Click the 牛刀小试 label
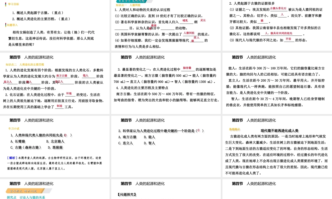332x199 pixels. (14, 128)
